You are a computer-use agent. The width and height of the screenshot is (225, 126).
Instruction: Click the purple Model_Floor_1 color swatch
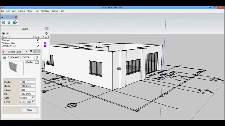pos(45,46)
